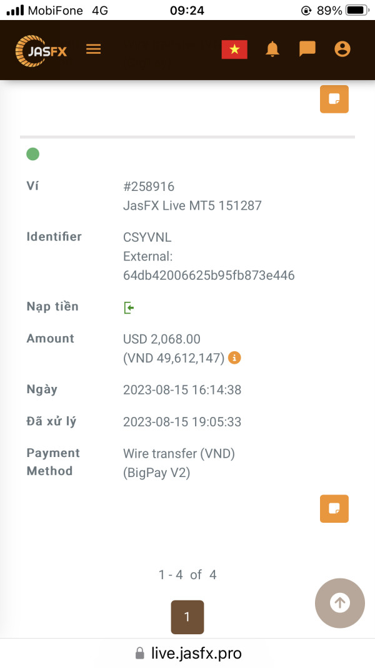The image size is (375, 668).
Task: Click the lower orange note button
Action: pos(334,508)
